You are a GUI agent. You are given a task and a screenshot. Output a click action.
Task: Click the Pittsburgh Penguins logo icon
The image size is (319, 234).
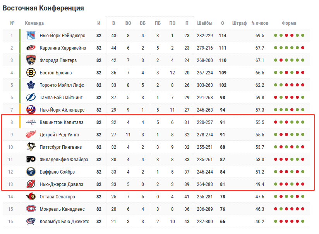pos(31,147)
